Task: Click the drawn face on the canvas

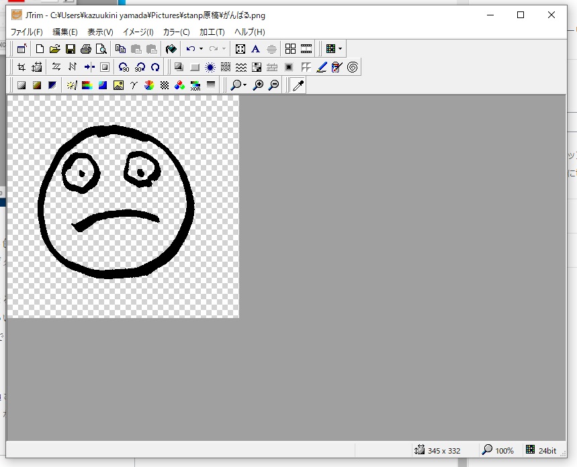Action: (116, 201)
